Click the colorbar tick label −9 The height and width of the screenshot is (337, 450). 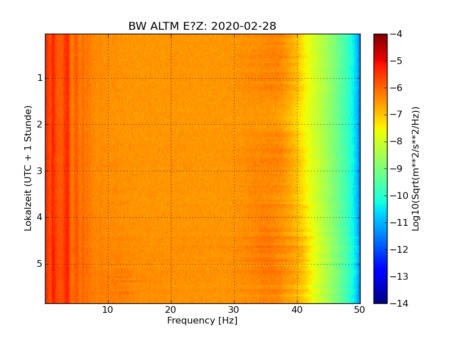coord(397,168)
